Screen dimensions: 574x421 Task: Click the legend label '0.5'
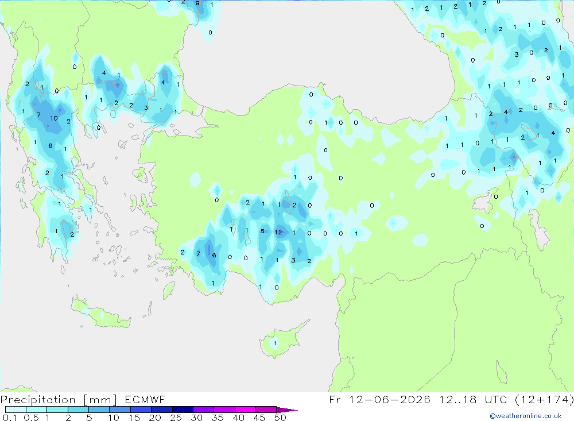pyautogui.click(x=31, y=418)
